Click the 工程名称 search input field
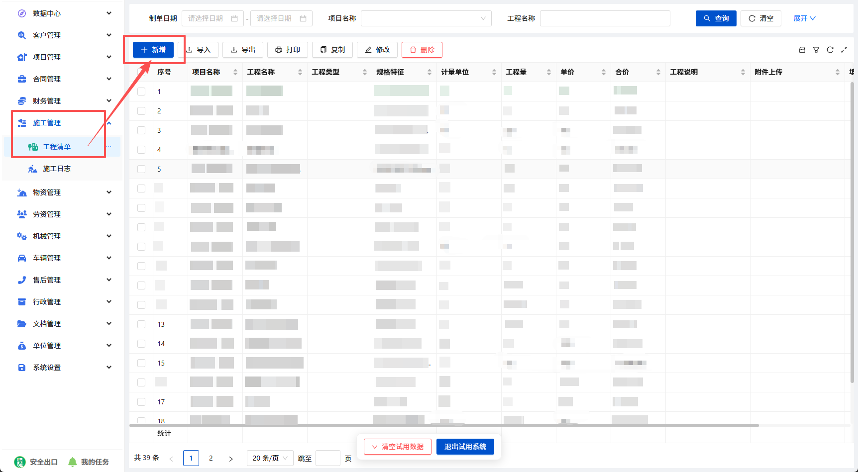Viewport: 858px width, 472px height. tap(605, 18)
